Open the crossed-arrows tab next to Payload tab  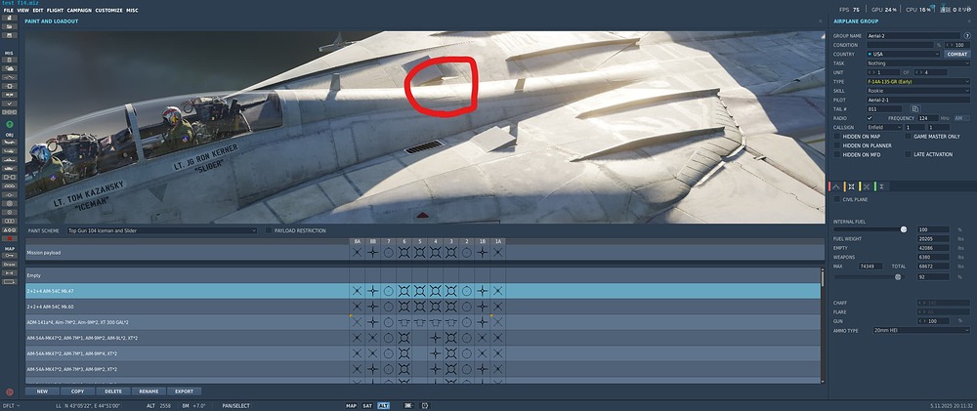867,186
